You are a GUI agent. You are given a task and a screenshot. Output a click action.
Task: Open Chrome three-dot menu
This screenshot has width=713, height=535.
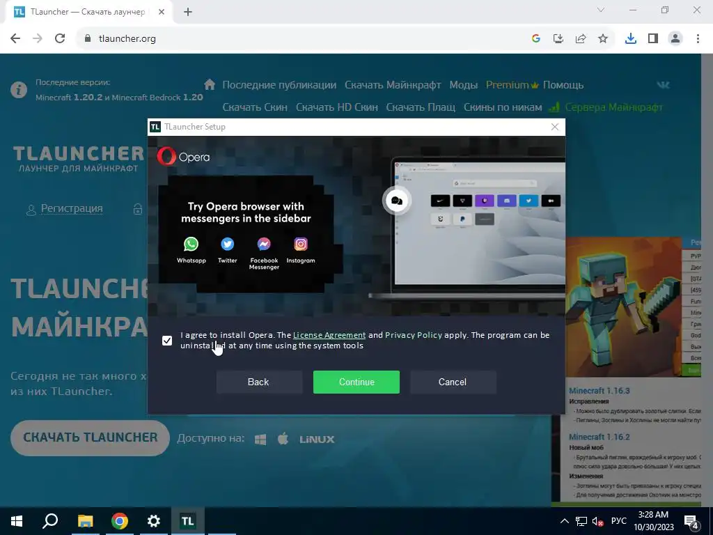698,38
